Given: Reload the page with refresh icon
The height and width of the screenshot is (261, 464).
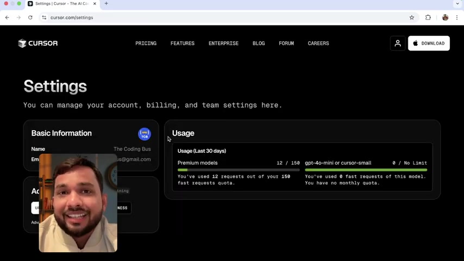Looking at the screenshot, I should click(x=30, y=17).
